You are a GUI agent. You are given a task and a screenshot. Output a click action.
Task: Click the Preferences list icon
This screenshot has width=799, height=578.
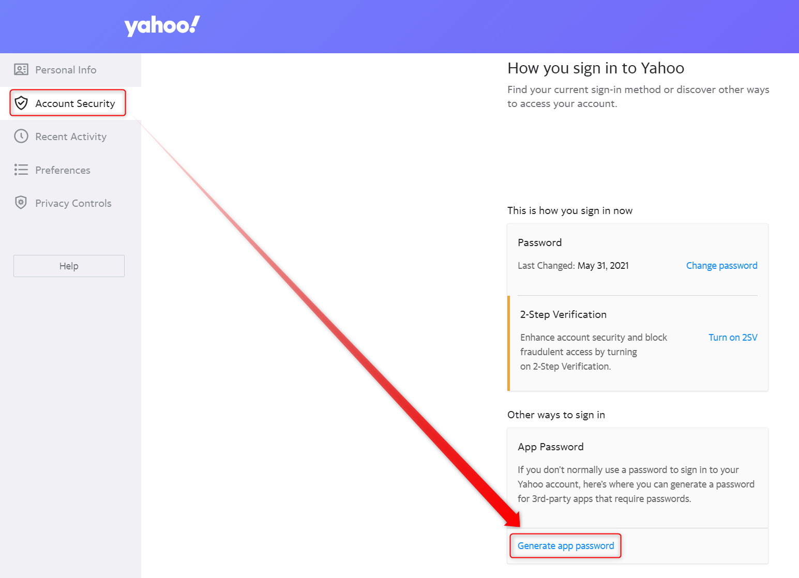[21, 170]
